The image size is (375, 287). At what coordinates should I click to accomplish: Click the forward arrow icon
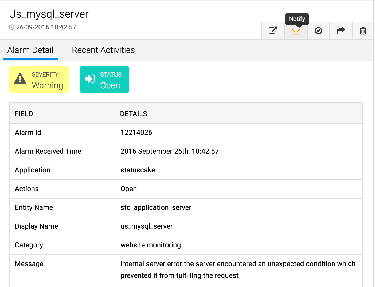pos(341,31)
